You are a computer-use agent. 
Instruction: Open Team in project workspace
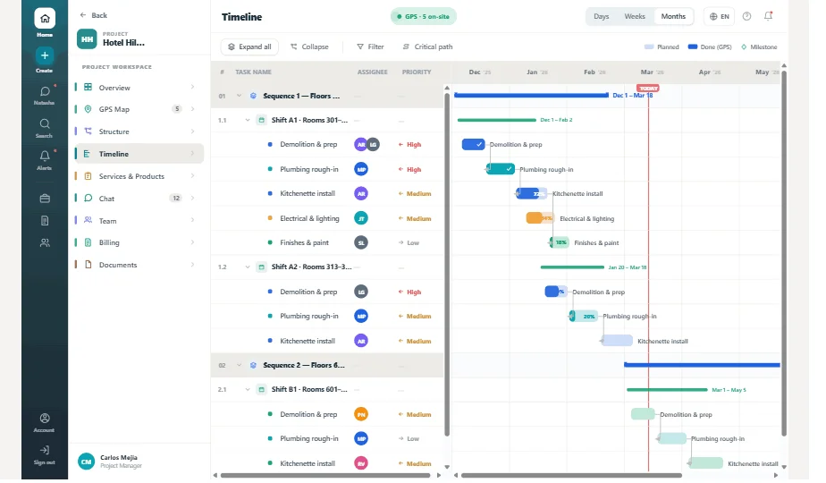click(x=139, y=220)
